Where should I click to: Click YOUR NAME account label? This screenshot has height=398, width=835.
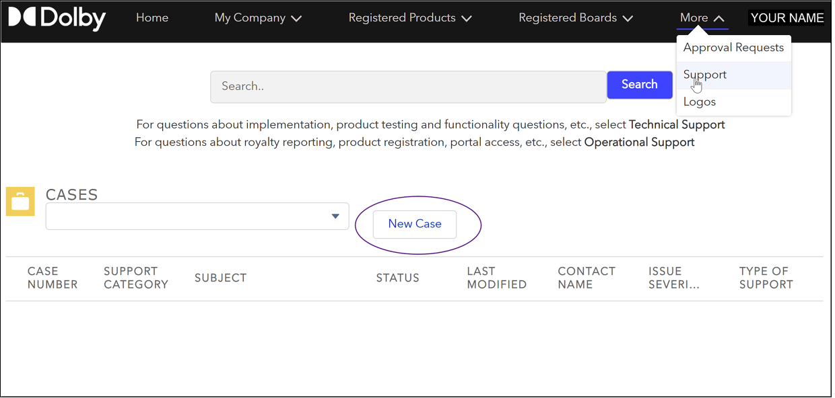[787, 17]
